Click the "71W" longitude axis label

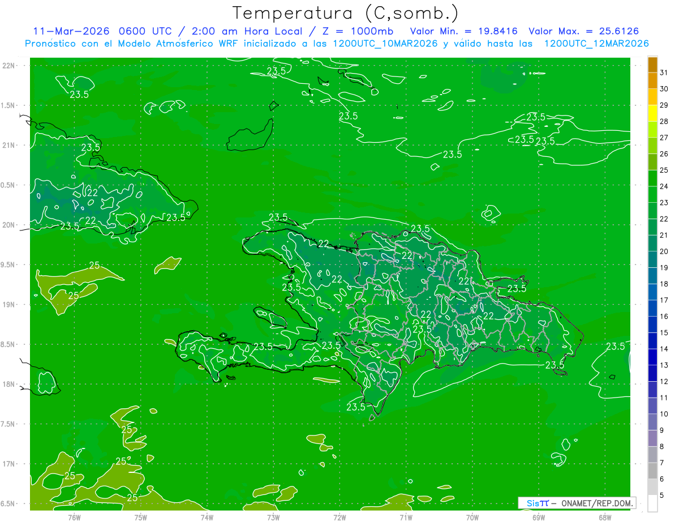[406, 518]
